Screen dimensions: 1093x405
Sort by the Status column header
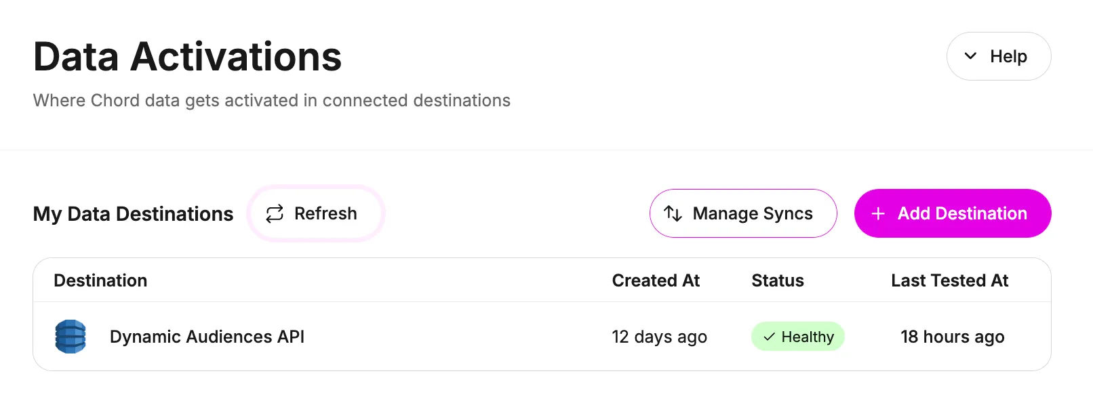778,280
